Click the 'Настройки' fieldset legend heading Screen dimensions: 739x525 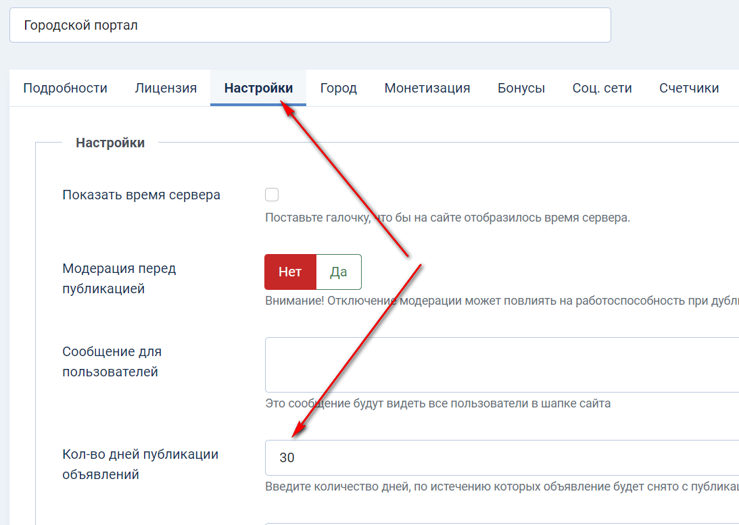pos(110,143)
